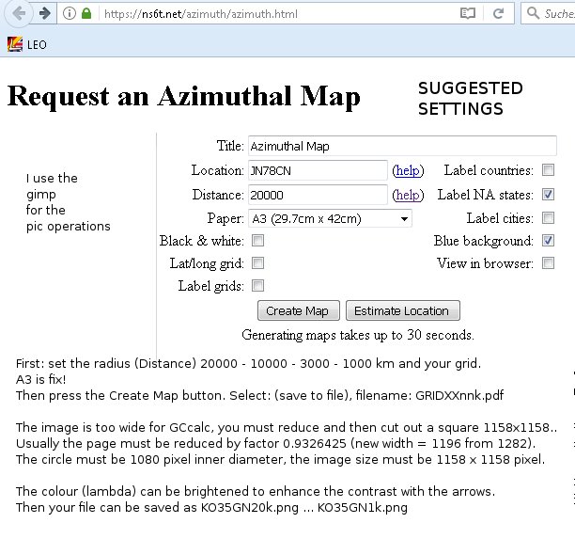Click the browser forward arrow button
Screen dimensions: 575x539
pyautogui.click(x=44, y=14)
